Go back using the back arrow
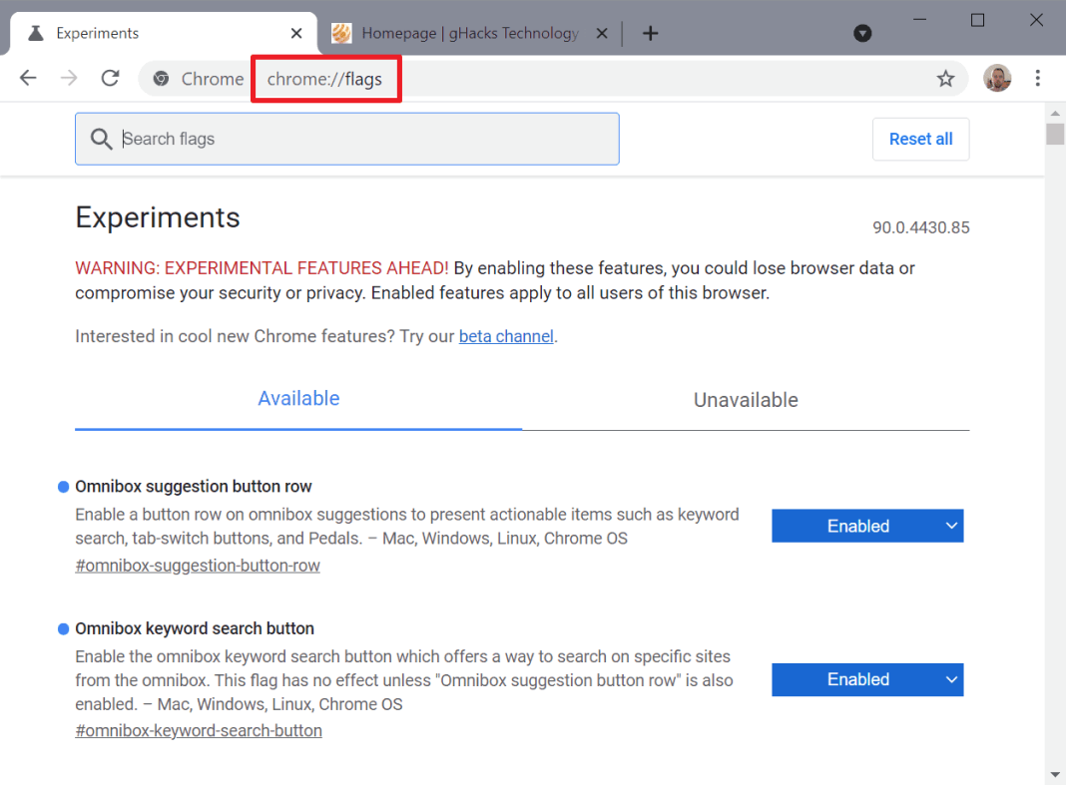 coord(27,78)
